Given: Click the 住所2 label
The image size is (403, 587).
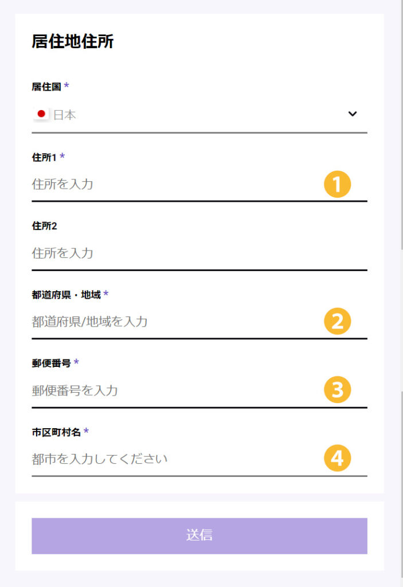Looking at the screenshot, I should 44,226.
